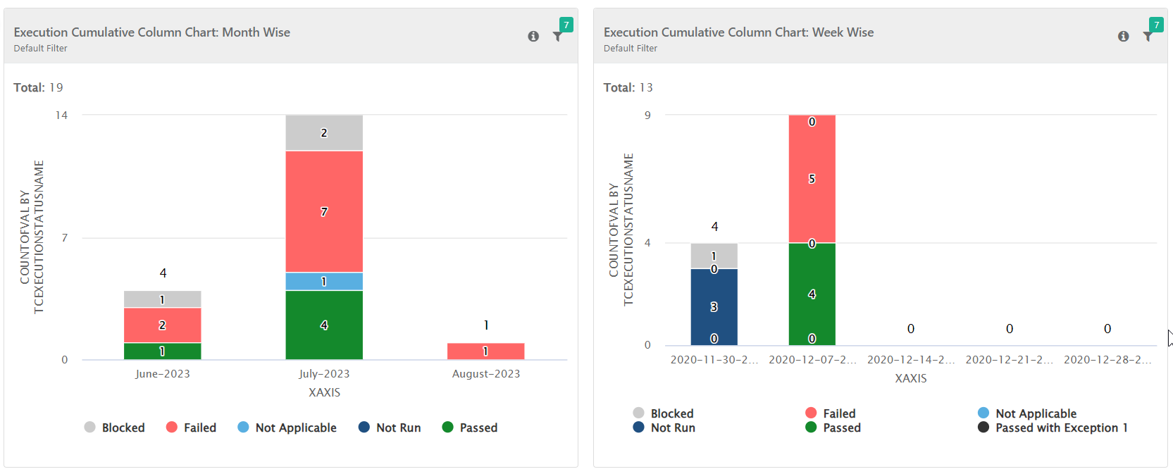1173x474 pixels.
Task: Open filter icon on Month Wise chart
Action: pyautogui.click(x=557, y=37)
